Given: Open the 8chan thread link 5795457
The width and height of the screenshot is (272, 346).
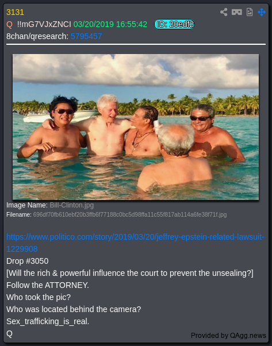Looking at the screenshot, I should tap(86, 36).
